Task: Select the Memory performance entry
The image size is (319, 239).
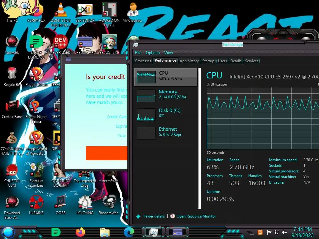Action: [166, 96]
